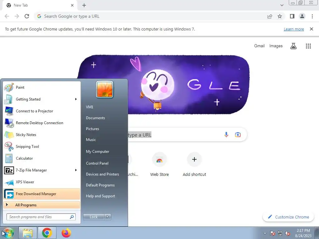Start voice search with microphone icon
The image size is (319, 239).
pyautogui.click(x=226, y=134)
